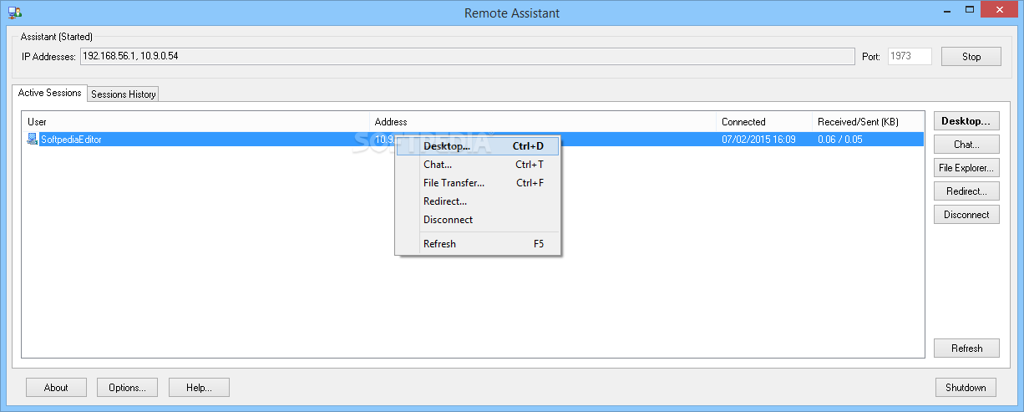Open the Options... dialog
Viewport: 1024px width, 412px height.
coord(128,388)
